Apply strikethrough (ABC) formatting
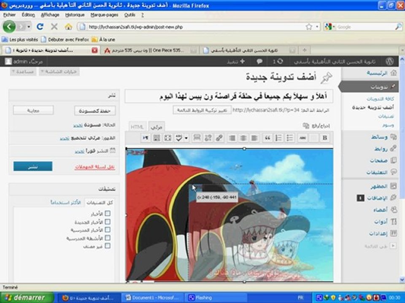Viewport: 405px width, 303px height. tap(302, 138)
